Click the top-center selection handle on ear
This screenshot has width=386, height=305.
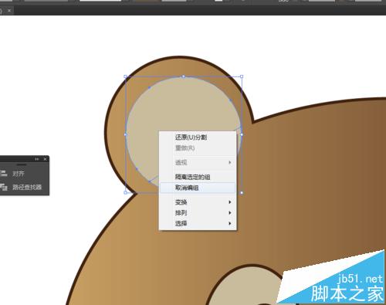coord(184,76)
